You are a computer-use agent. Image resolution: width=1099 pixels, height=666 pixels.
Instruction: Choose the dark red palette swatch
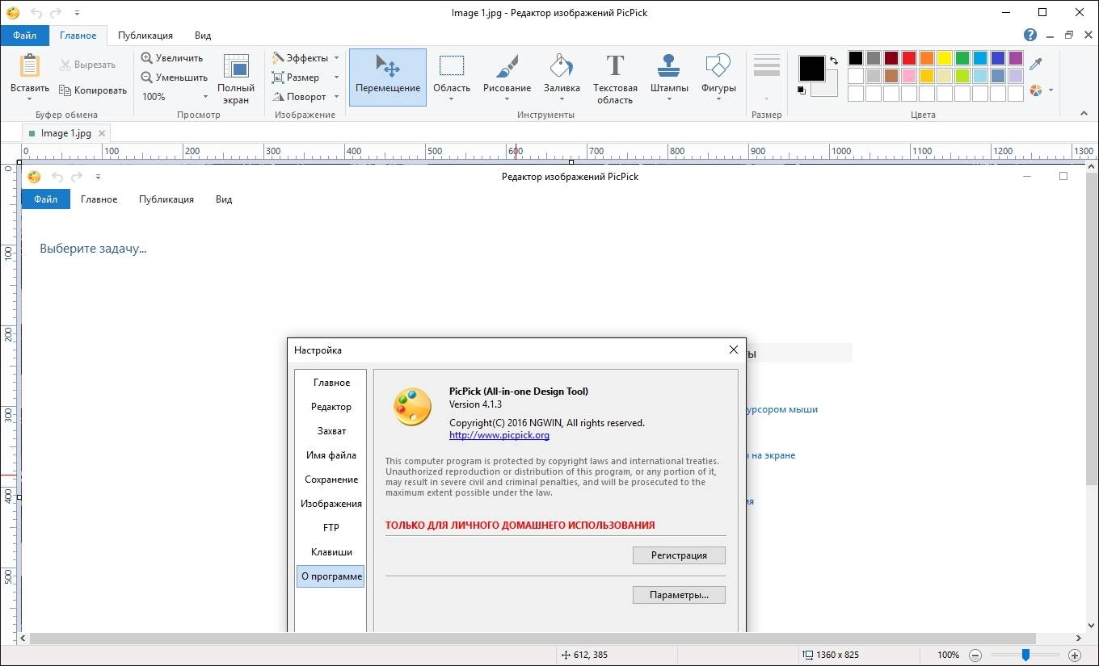pos(891,58)
